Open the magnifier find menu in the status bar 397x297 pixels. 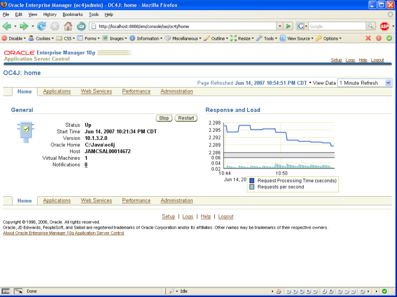pyautogui.click(x=173, y=291)
